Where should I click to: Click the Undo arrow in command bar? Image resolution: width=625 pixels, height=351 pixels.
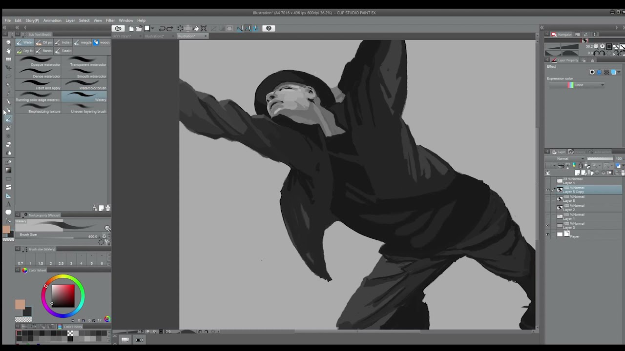[x=162, y=28]
